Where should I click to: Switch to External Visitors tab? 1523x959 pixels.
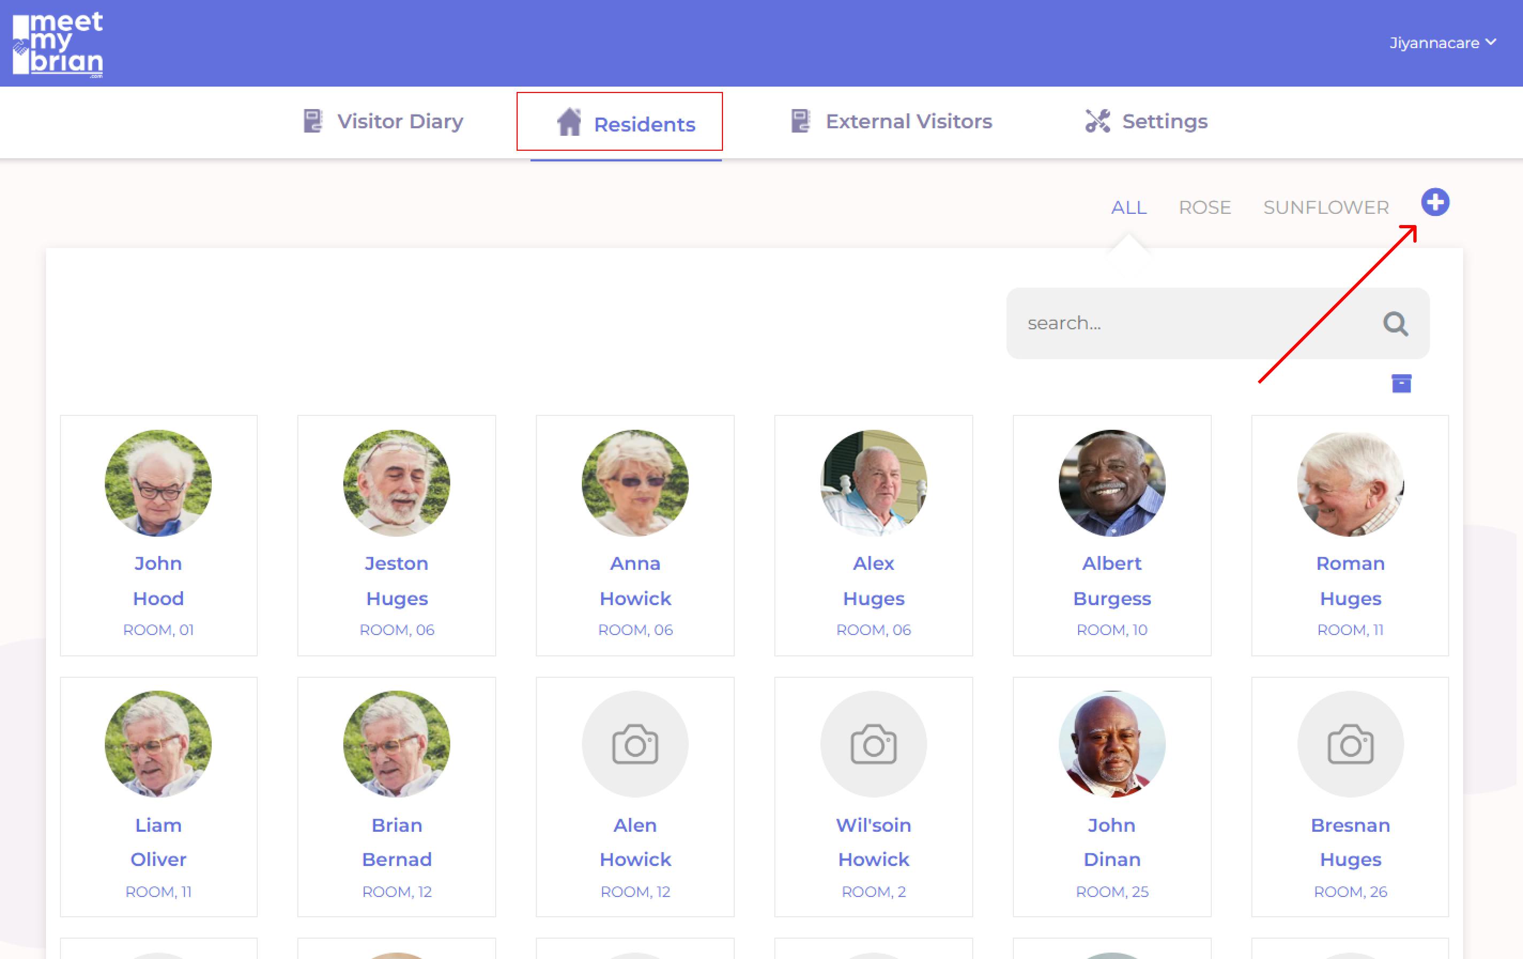pyautogui.click(x=892, y=121)
